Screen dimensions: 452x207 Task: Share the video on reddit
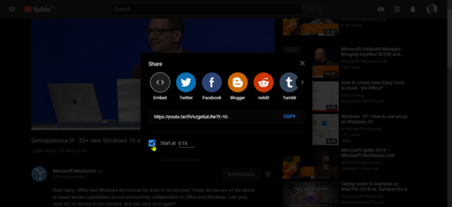click(x=263, y=83)
